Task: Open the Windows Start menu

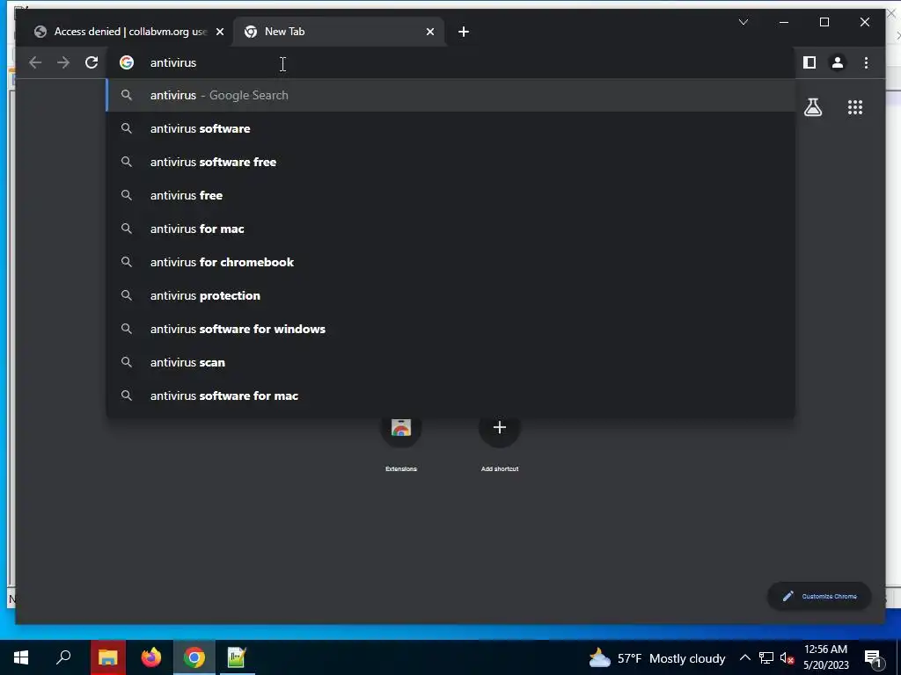Action: point(21,657)
